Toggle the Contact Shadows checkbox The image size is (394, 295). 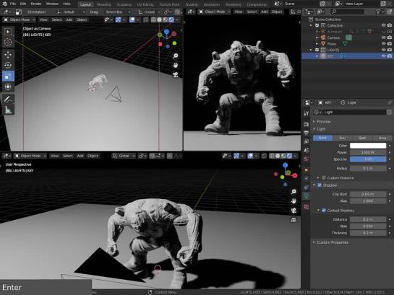pos(324,211)
